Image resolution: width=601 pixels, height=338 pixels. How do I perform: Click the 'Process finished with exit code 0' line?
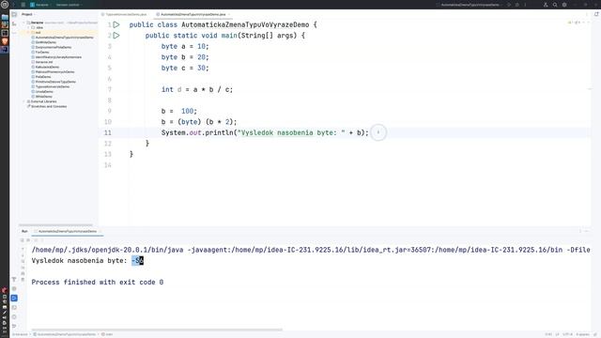pos(98,282)
